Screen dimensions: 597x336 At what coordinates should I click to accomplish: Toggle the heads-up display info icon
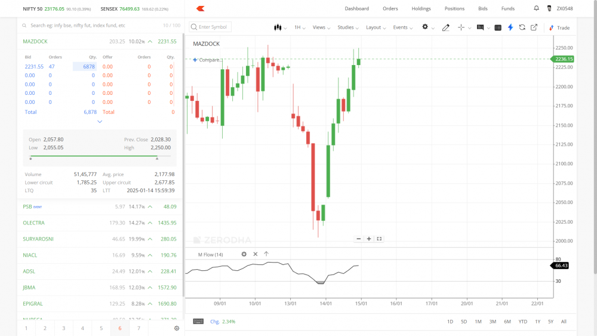coord(480,27)
